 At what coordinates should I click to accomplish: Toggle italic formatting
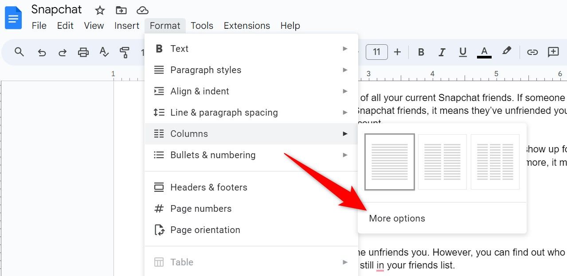point(442,52)
